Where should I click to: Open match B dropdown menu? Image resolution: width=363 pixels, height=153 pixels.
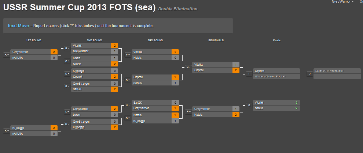pyautogui.click(x=67, y=49)
